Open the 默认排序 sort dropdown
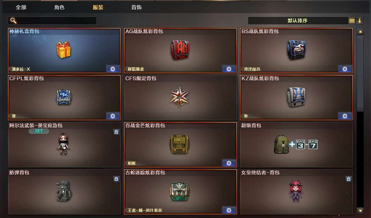The width and height of the screenshot is (371, 218). [x=297, y=21]
